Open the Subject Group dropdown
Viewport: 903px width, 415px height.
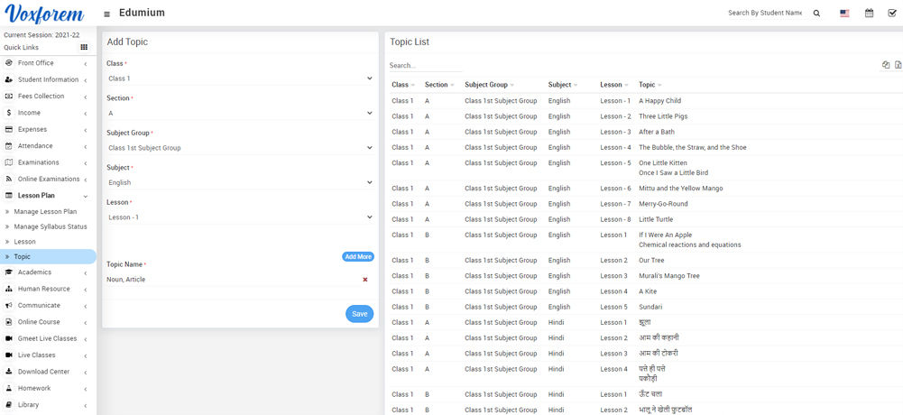tap(239, 148)
